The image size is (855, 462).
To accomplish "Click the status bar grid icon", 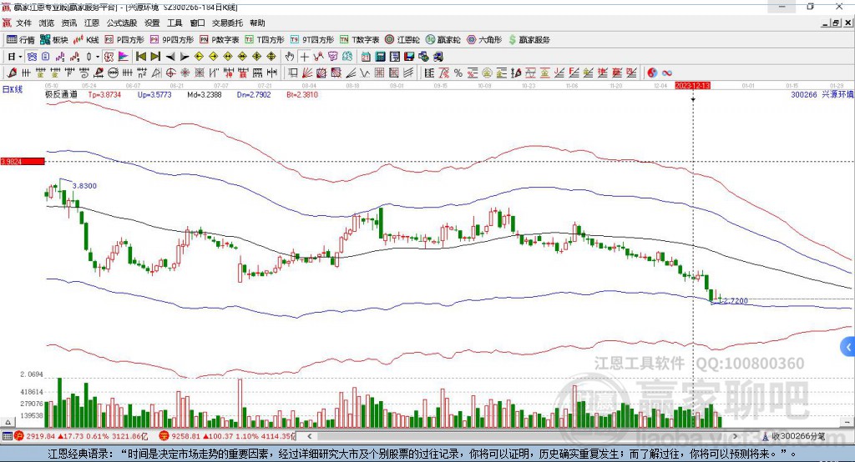I will (x=7, y=436).
